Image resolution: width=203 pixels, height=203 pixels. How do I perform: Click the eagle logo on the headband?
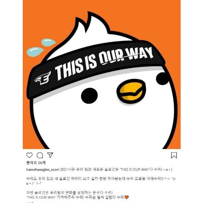coord(43,78)
